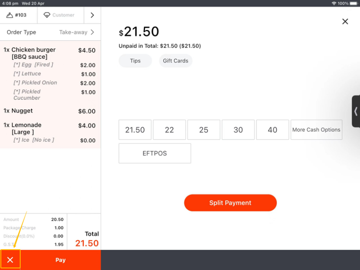The image size is (360, 270).
Task: Select the 21.50 exact cash amount
Action: [135, 130]
